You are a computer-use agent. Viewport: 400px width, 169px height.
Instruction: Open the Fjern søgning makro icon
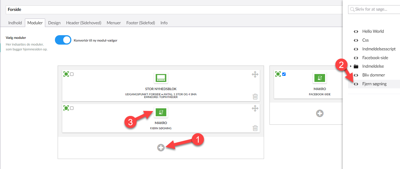pyautogui.click(x=161, y=112)
